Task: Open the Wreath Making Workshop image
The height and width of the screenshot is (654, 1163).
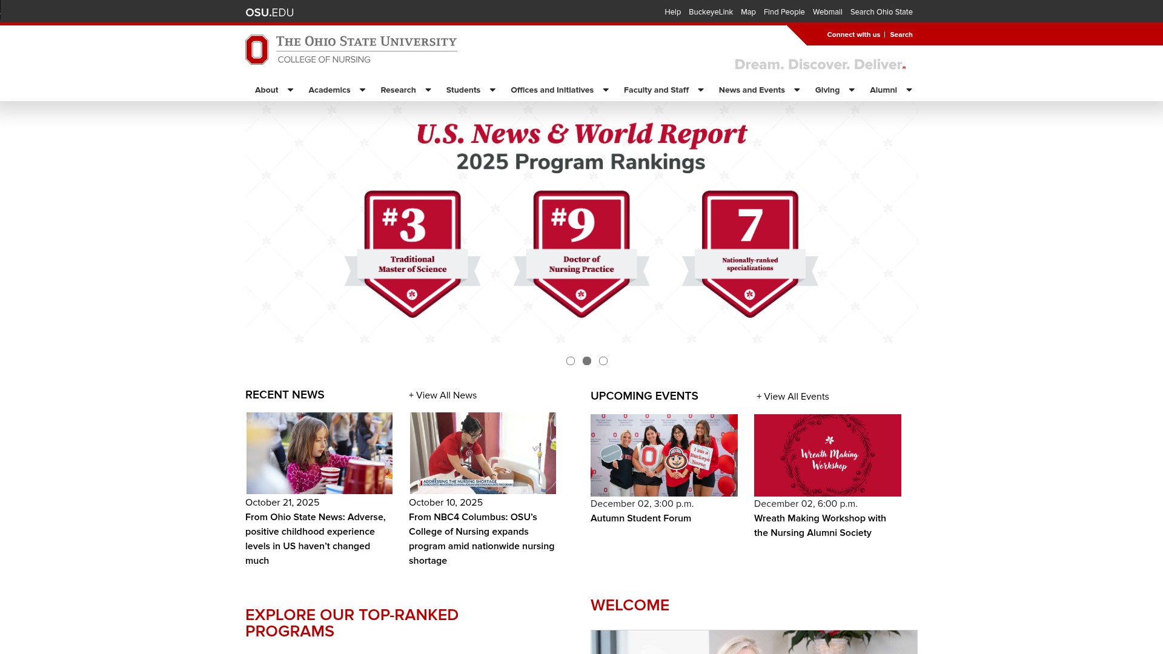Action: pos(827,455)
